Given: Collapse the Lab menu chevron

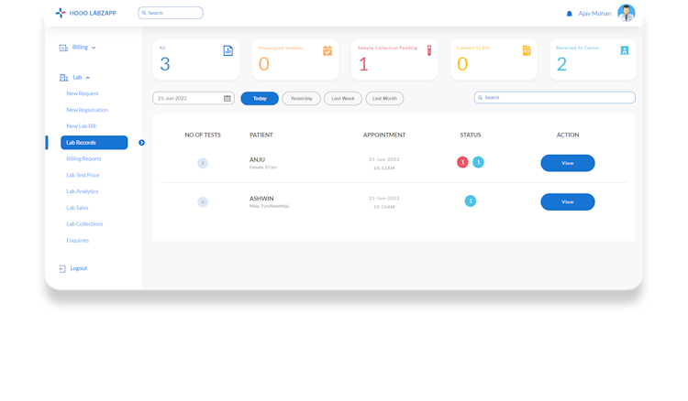Looking at the screenshot, I should coord(88,78).
